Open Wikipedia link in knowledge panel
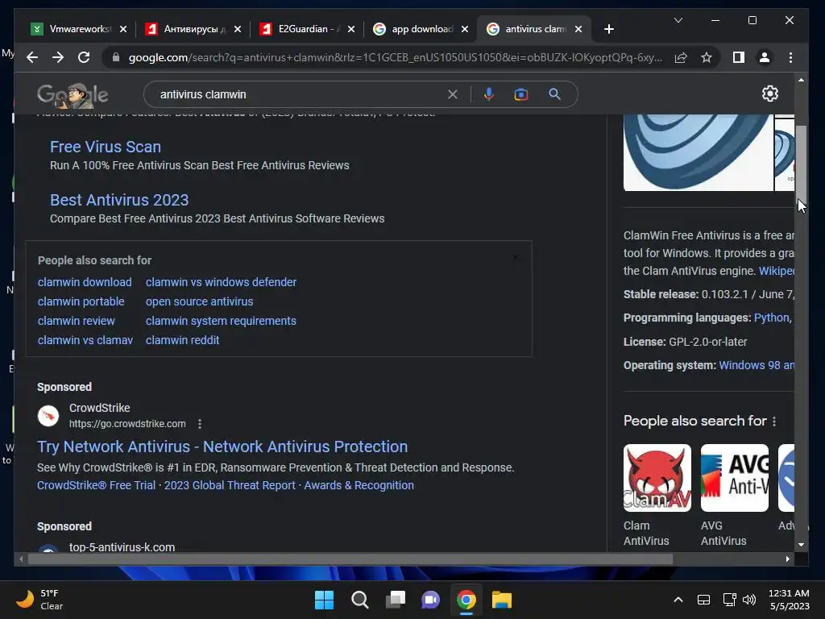 click(777, 271)
